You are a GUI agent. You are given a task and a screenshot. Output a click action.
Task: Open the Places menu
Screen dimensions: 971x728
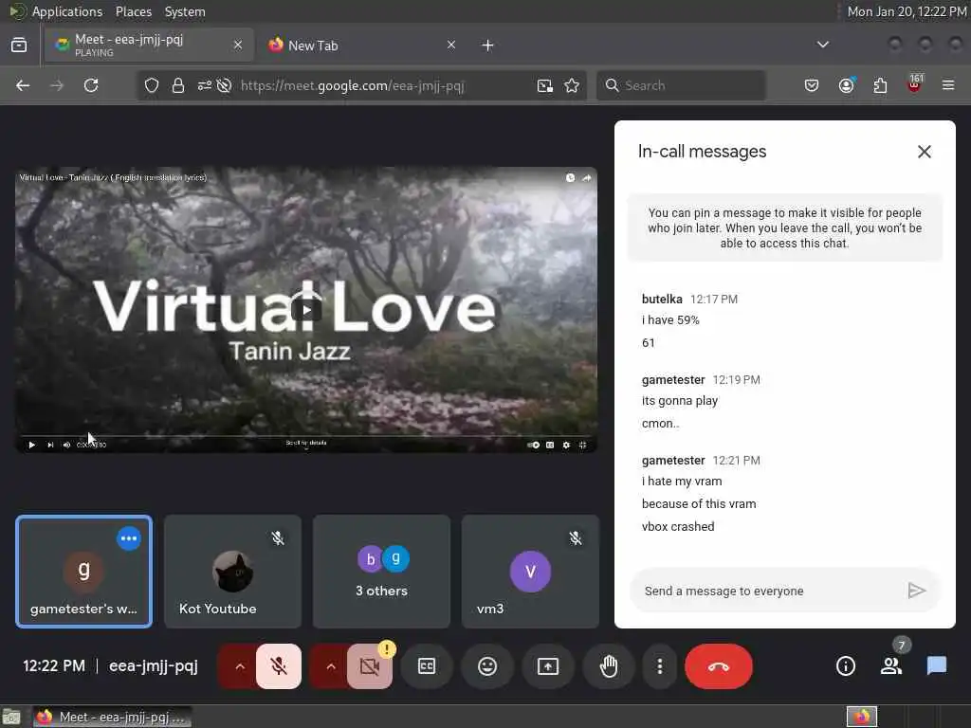[133, 11]
